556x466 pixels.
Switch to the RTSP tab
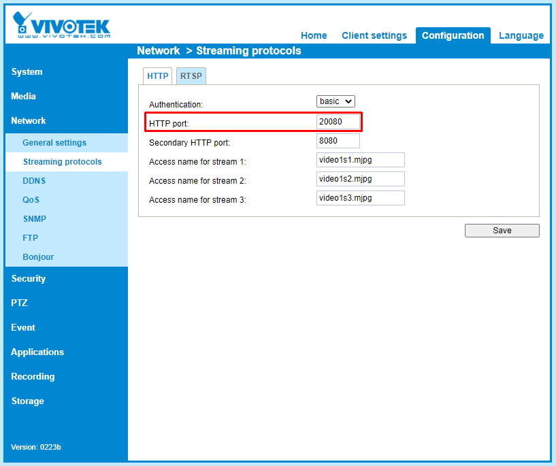click(x=191, y=76)
